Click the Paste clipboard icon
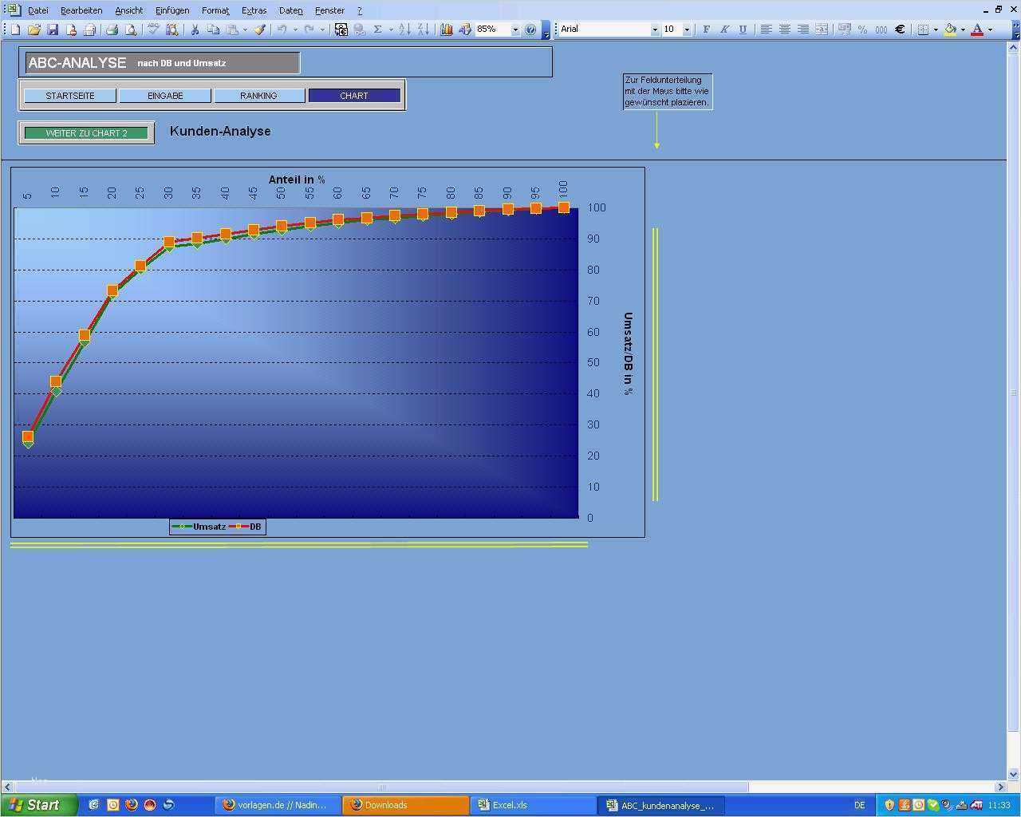Viewport: 1021px width, 817px height. pyautogui.click(x=232, y=30)
